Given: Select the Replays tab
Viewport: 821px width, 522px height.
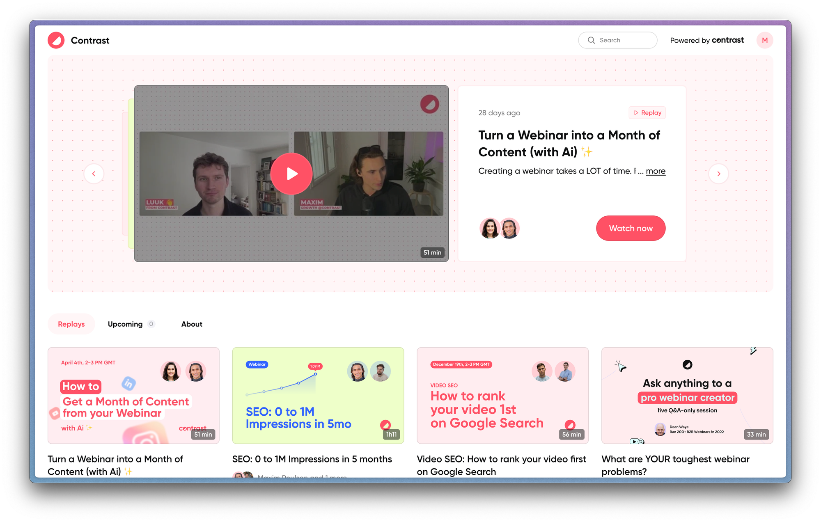Looking at the screenshot, I should [71, 324].
